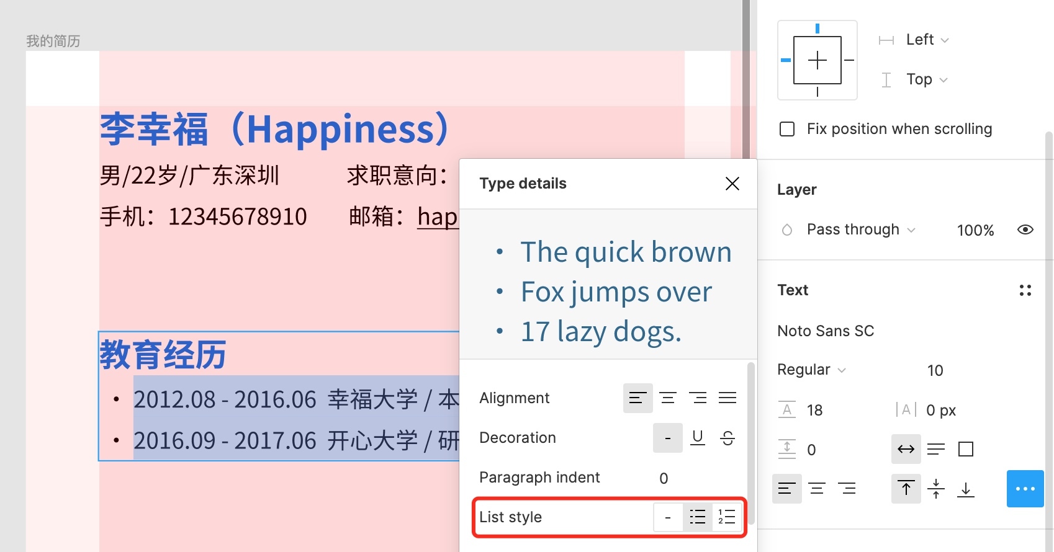Align text to bottom vertically
This screenshot has width=1054, height=552.
point(966,489)
